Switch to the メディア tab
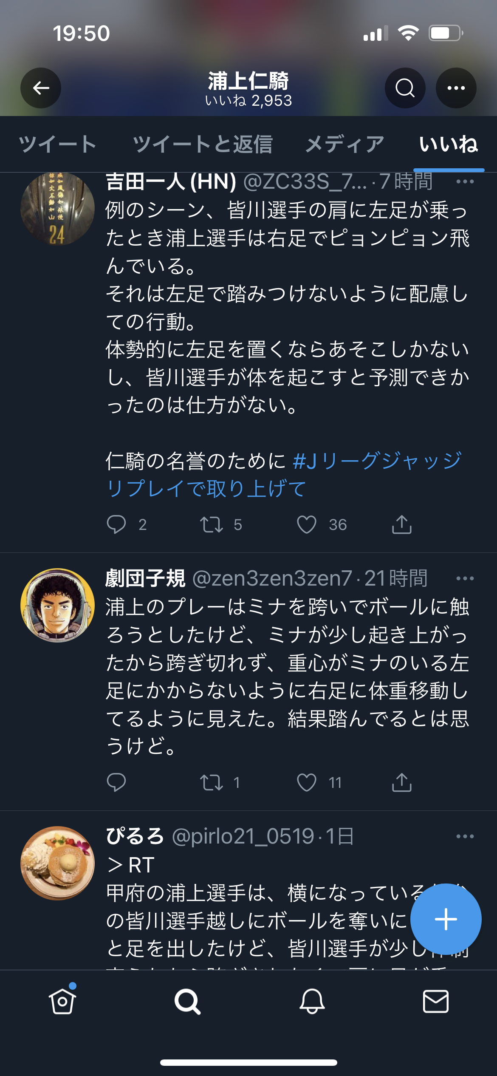 (345, 144)
